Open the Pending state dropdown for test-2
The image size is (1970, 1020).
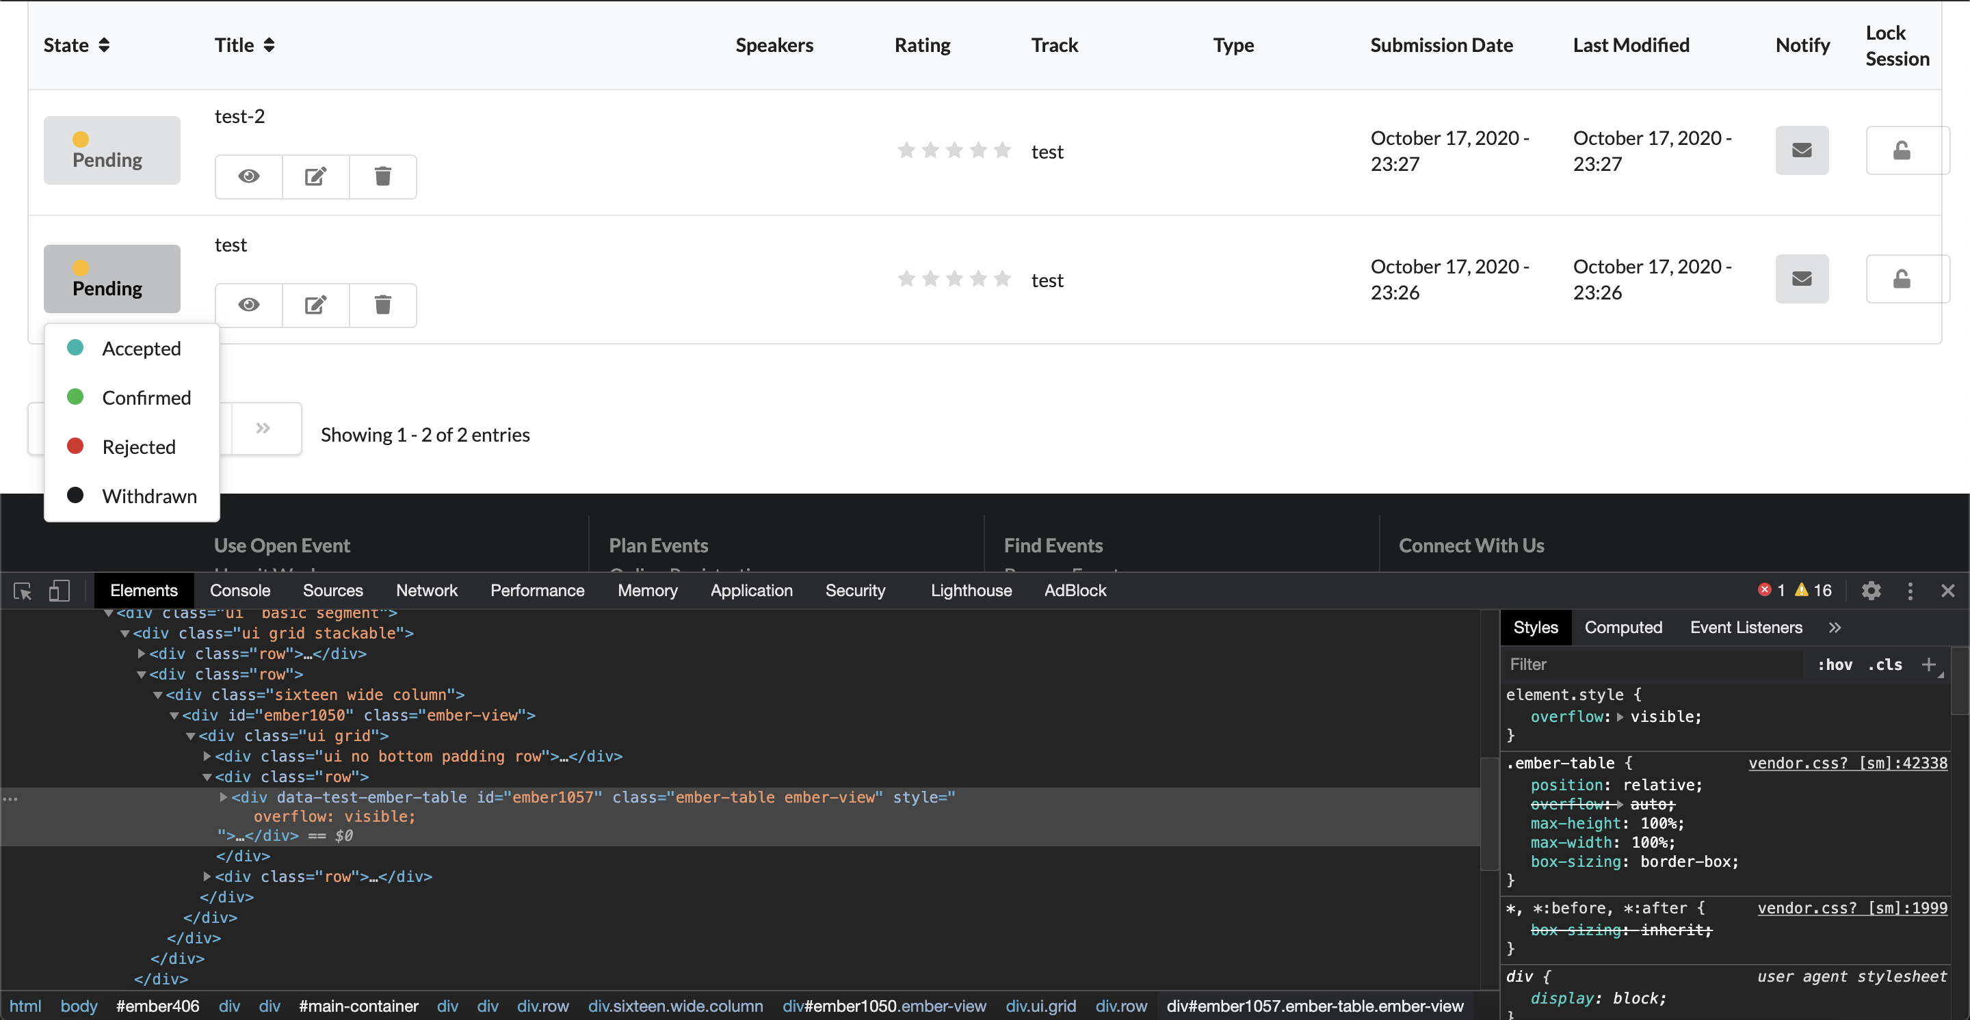[x=111, y=150]
